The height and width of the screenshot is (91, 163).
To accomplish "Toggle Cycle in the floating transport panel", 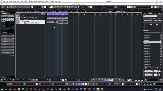I will pyautogui.click(x=80, y=84).
